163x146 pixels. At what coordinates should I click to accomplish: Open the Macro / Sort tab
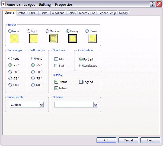click(87, 13)
